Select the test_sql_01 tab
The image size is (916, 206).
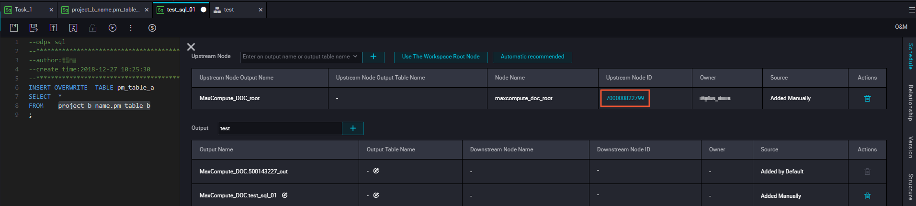point(181,10)
